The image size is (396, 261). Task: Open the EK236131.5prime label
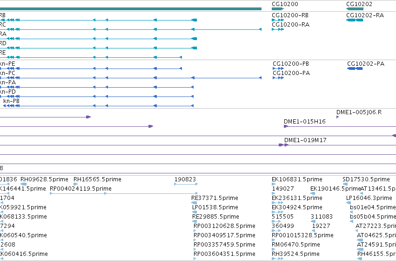[x=297, y=198]
